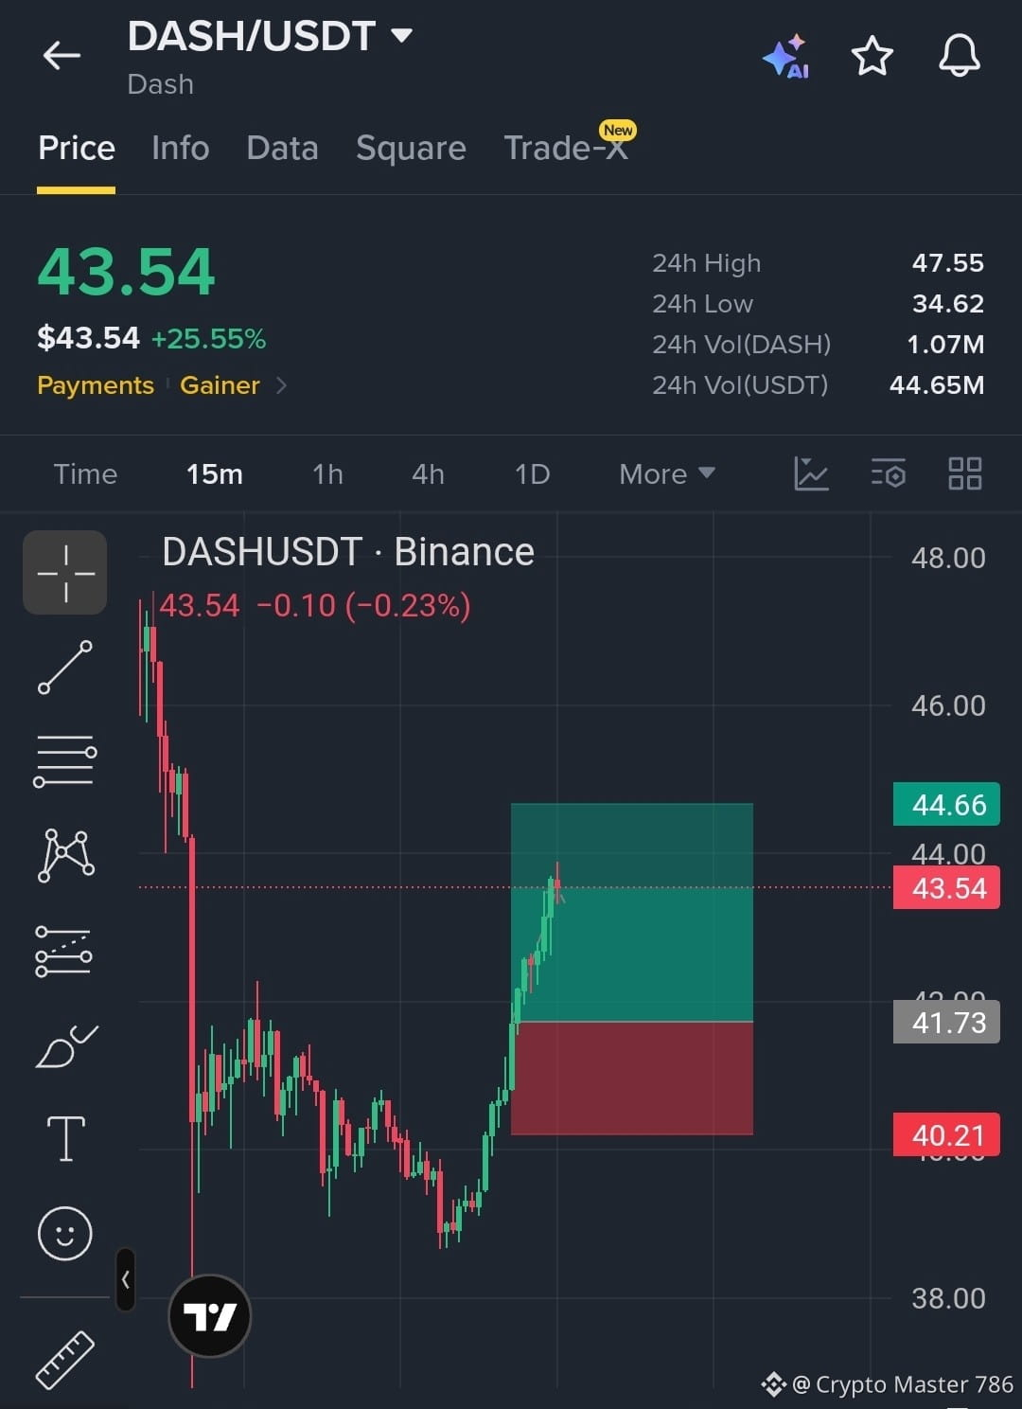Select the trend line drawing tool
1022x1409 pixels.
[x=65, y=667]
